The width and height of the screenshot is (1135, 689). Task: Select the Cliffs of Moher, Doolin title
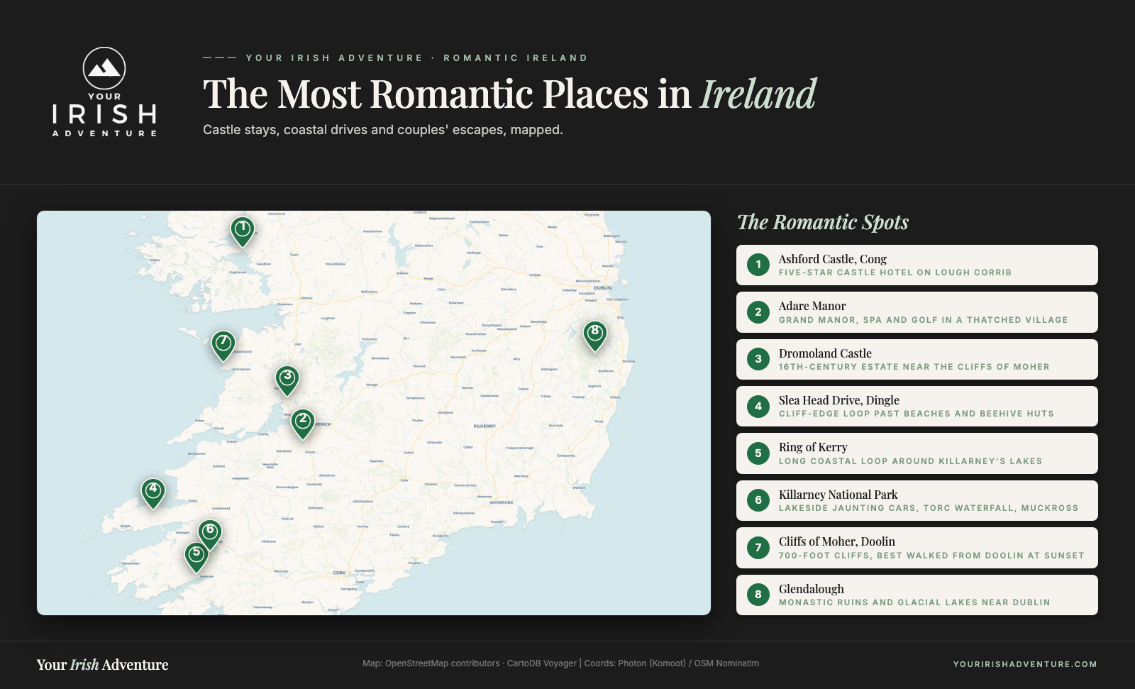[x=837, y=541]
